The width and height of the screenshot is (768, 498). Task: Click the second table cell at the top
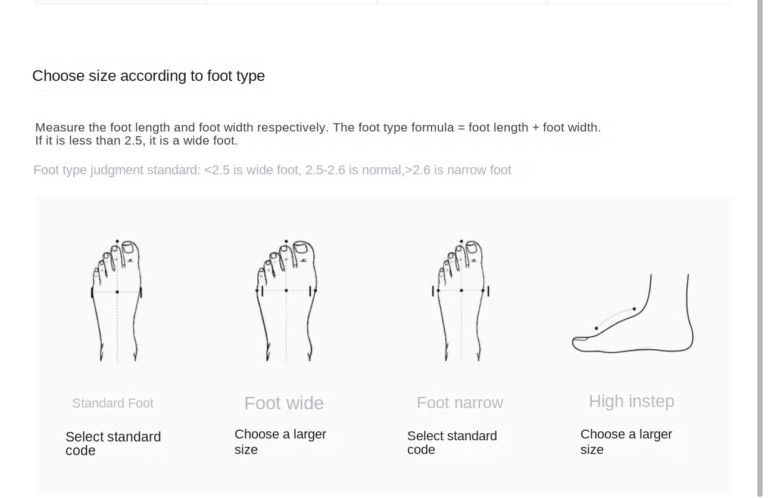pos(292,2)
